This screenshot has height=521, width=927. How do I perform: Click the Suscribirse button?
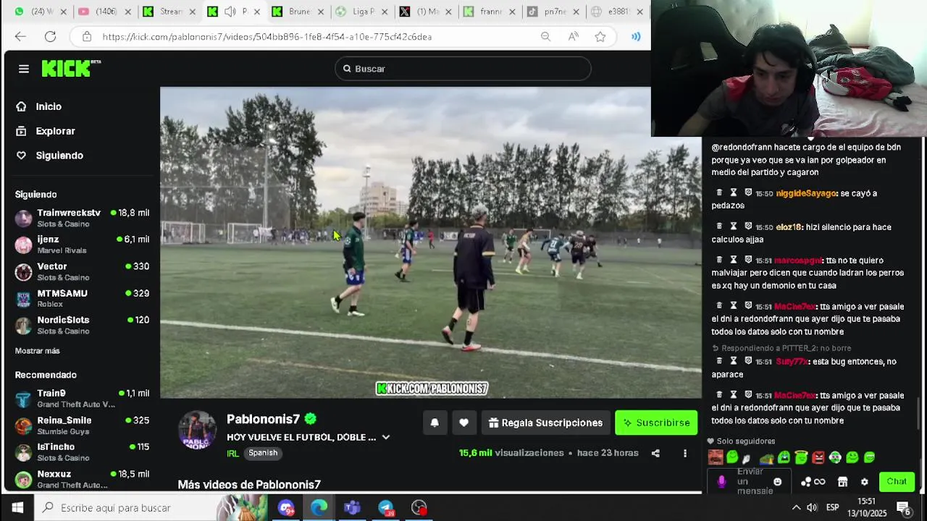pos(656,423)
